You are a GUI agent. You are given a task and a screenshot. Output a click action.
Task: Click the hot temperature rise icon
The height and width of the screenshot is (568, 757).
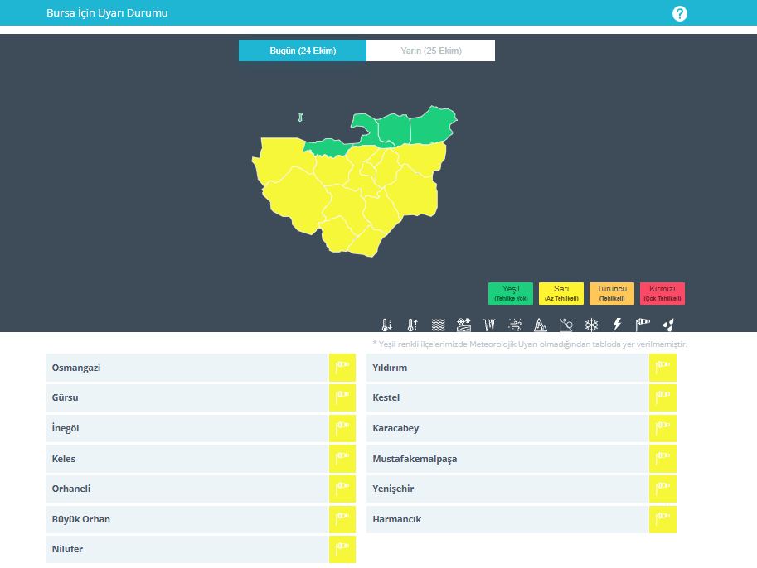point(412,325)
